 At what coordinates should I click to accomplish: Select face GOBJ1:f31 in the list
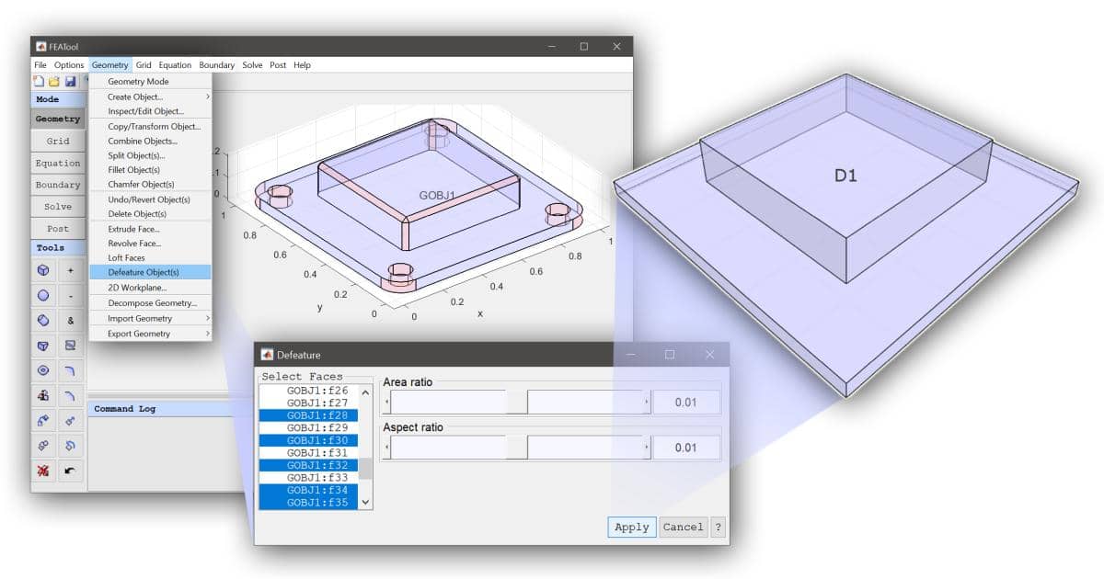pos(309,452)
